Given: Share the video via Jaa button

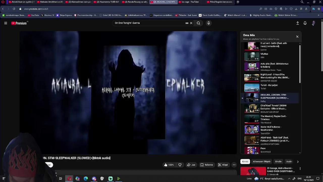Looking at the screenshot, I should click(x=191, y=165).
